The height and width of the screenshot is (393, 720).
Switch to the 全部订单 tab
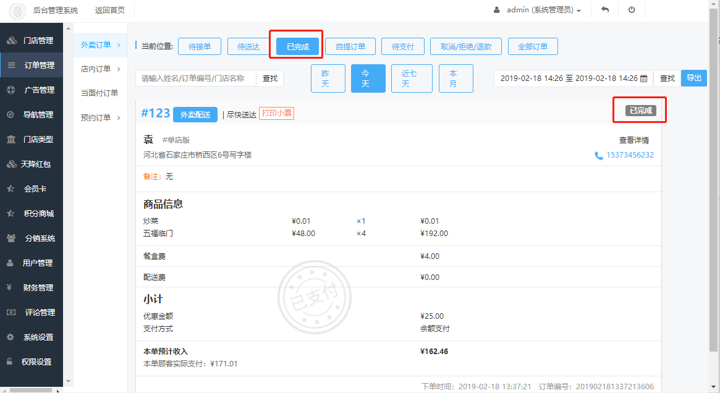click(533, 46)
